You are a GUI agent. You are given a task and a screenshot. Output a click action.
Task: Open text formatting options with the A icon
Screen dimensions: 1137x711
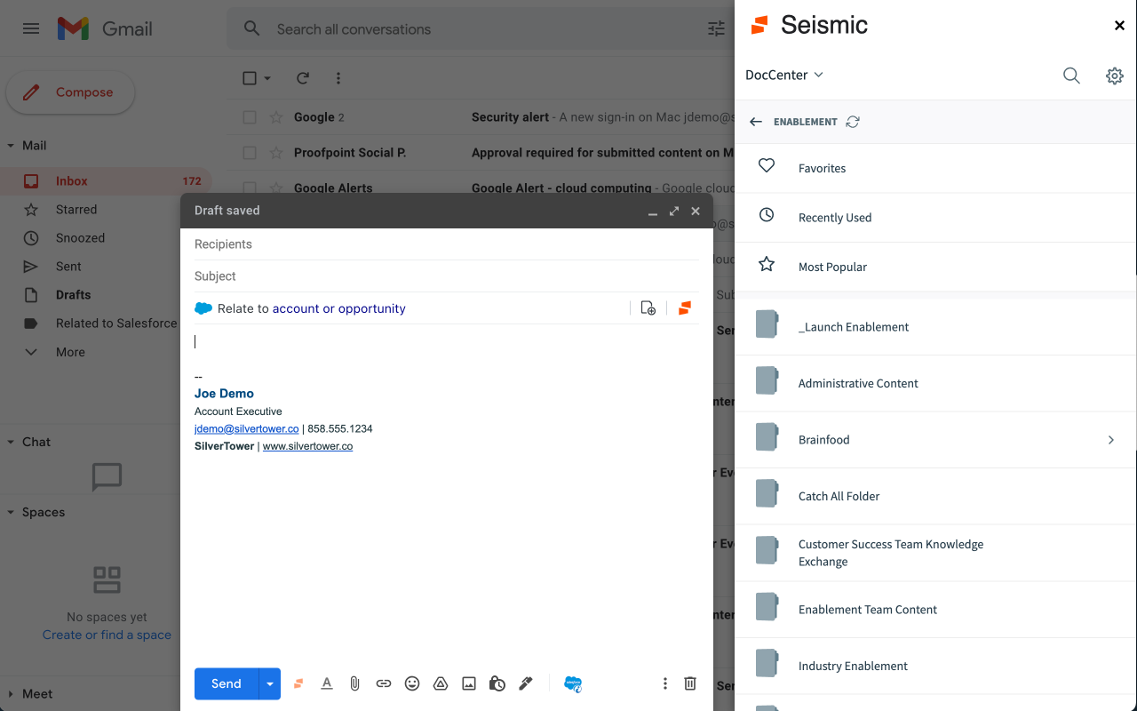coord(327,683)
